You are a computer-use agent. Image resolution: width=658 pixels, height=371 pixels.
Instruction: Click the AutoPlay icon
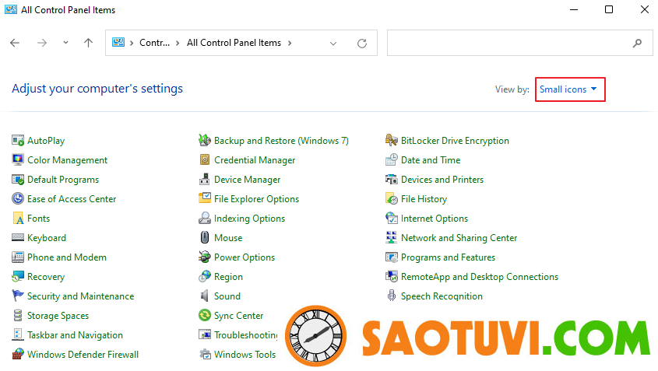pos(18,141)
